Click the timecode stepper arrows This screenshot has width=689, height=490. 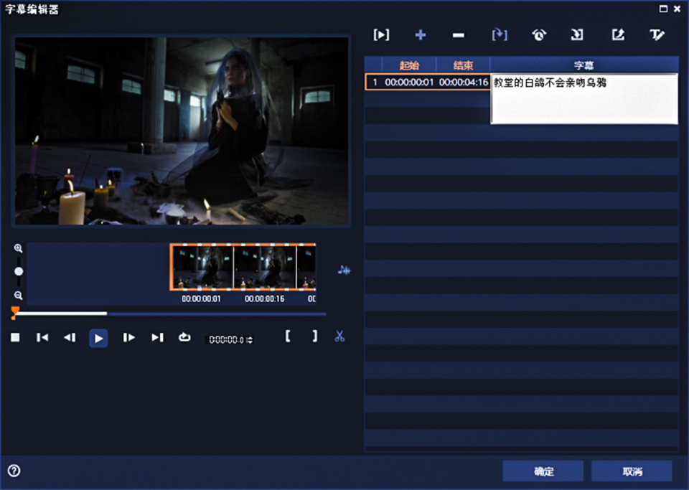pos(250,340)
